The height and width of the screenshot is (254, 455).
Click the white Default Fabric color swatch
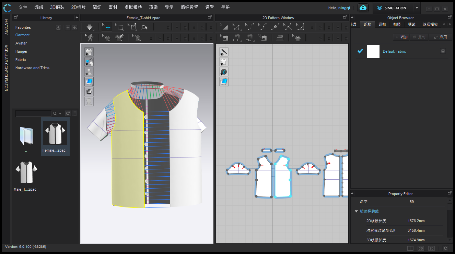[x=373, y=51]
